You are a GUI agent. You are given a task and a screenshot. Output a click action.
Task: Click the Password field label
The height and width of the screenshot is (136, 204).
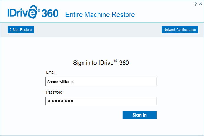54,92
